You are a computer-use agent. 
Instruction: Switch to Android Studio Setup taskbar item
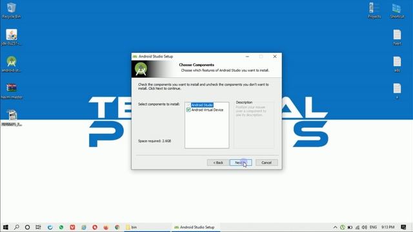196,227
